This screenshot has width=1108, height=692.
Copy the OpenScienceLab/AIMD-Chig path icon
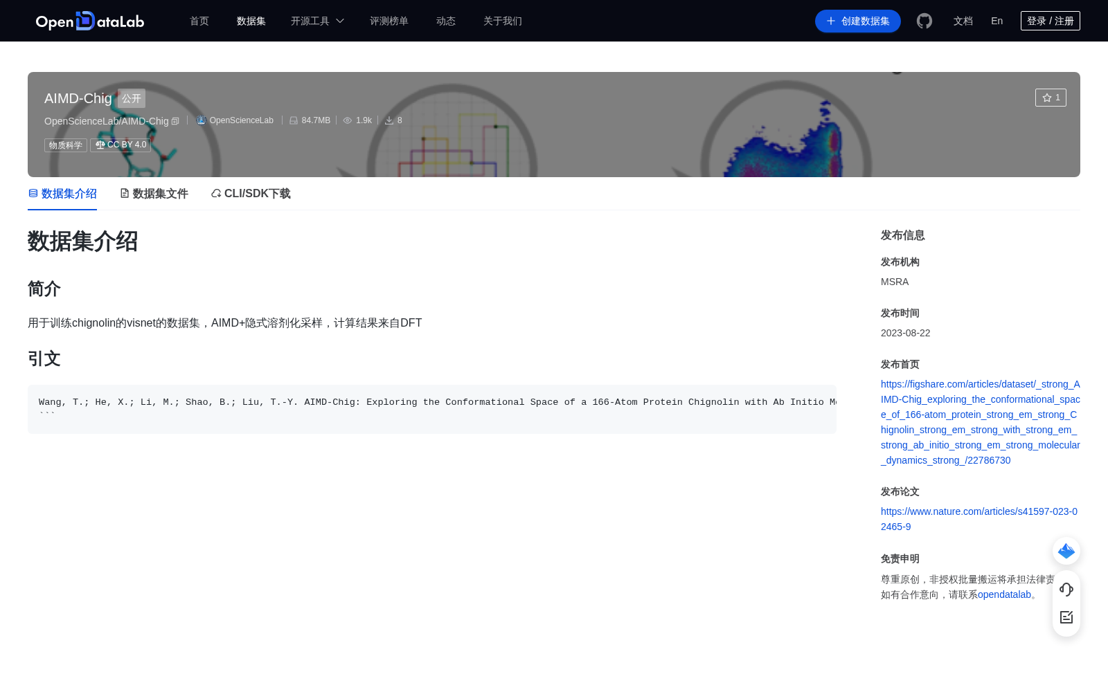(175, 121)
